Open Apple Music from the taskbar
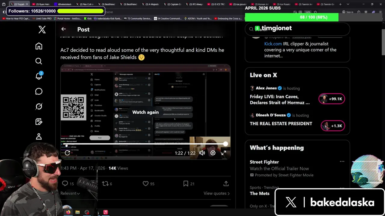This screenshot has width=385, height=216. pyautogui.click(x=106, y=212)
